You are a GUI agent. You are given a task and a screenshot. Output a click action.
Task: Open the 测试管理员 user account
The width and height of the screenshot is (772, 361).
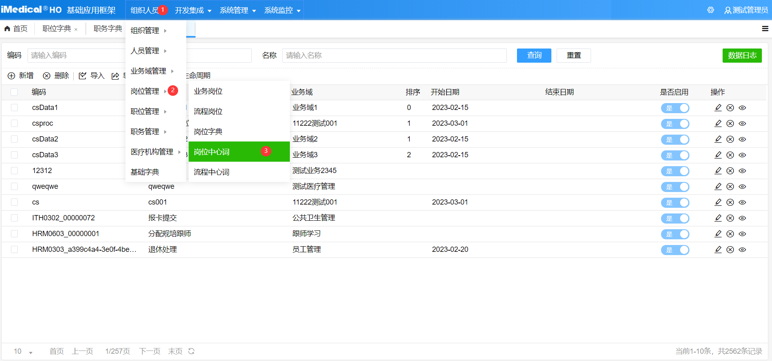point(746,10)
